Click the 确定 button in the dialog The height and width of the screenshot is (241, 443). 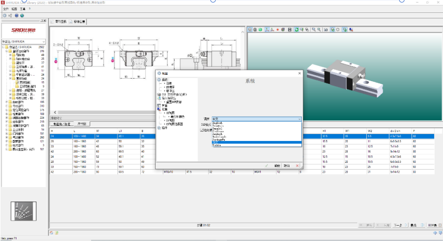pos(277,165)
